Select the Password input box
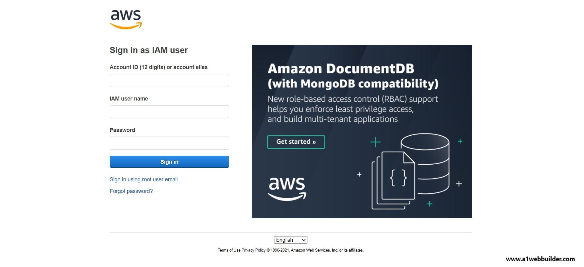 pos(169,143)
